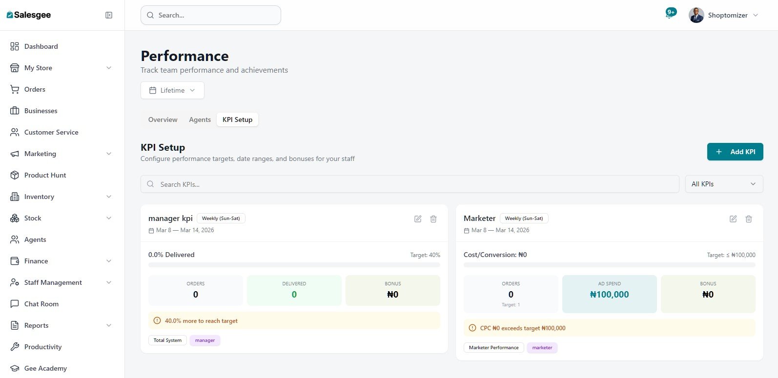Click the Reports document icon
This screenshot has width=778, height=378.
[15, 325]
